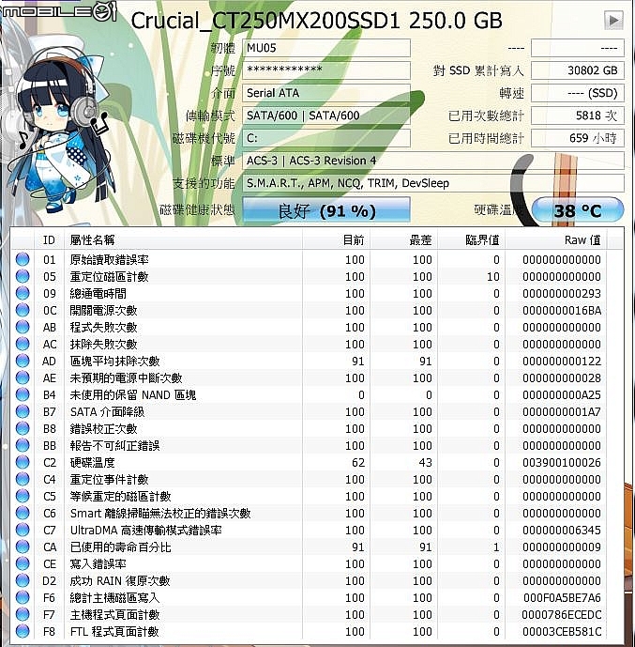Click the status orb in row B8
This screenshot has height=647, width=635.
click(23, 428)
